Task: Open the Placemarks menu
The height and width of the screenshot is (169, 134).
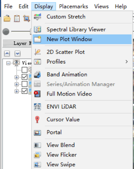Action: coord(74,6)
